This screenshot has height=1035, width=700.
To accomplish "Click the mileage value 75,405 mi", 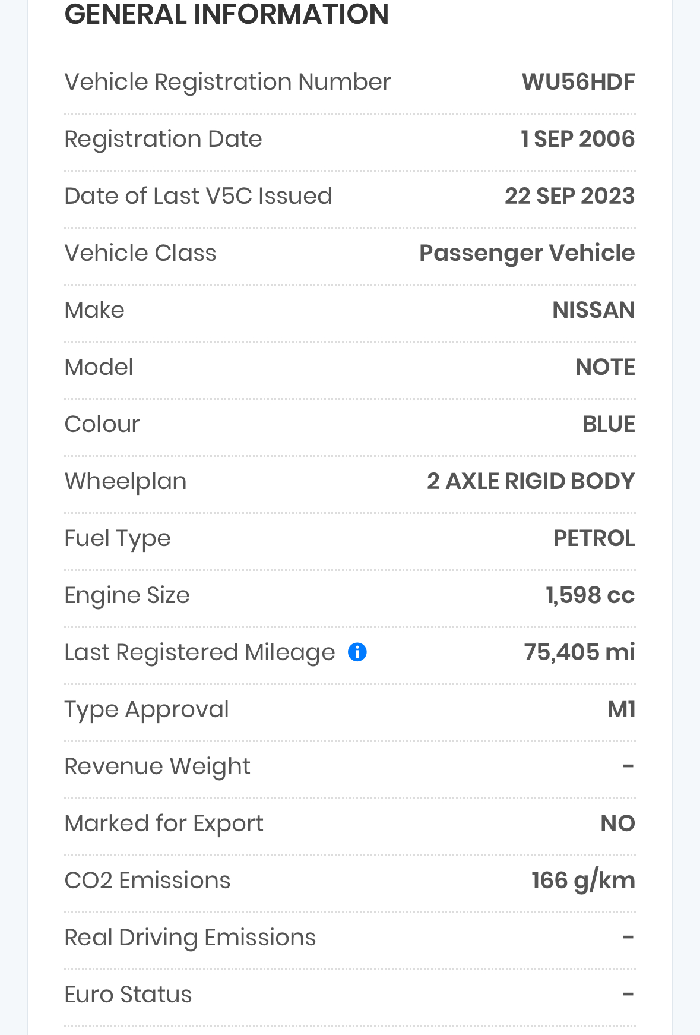I will (579, 652).
